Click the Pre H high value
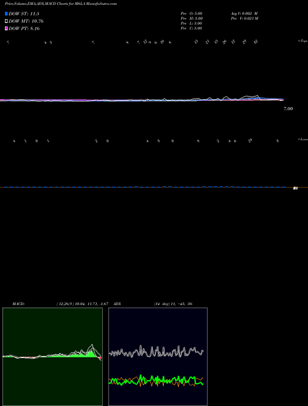This screenshot has height=406, width=308. tap(192, 18)
